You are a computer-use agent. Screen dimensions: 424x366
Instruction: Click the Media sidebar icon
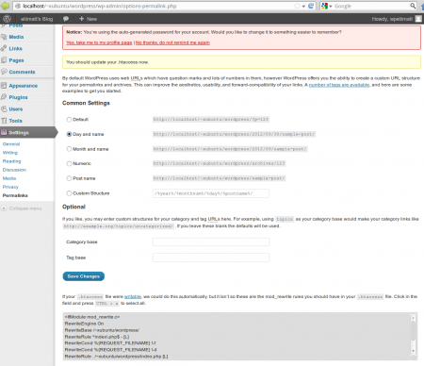(x=4, y=37)
